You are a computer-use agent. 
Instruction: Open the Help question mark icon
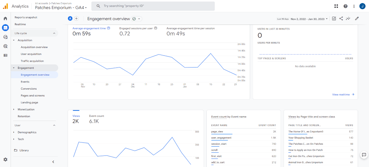tap(345, 6)
